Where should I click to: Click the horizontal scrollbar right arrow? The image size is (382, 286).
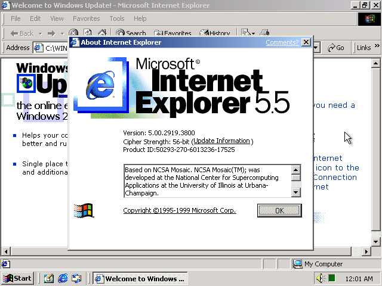(x=366, y=251)
